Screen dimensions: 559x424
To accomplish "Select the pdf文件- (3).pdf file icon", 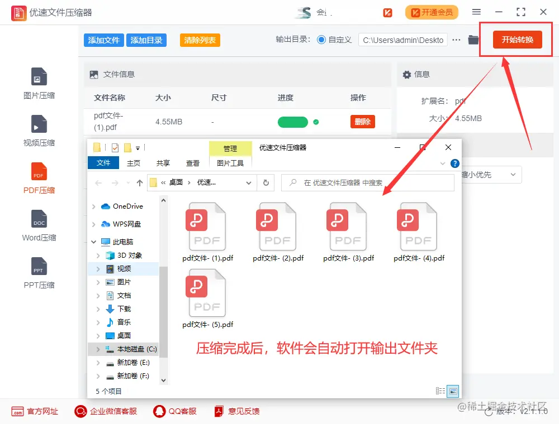I will tap(348, 227).
